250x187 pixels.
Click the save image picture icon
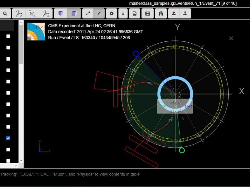tap(134, 13)
